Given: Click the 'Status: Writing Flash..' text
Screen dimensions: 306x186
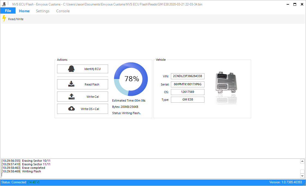Looking at the screenshot, I should [x=126, y=113].
